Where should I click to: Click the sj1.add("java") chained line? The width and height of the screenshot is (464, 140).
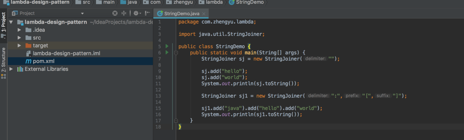(262, 108)
